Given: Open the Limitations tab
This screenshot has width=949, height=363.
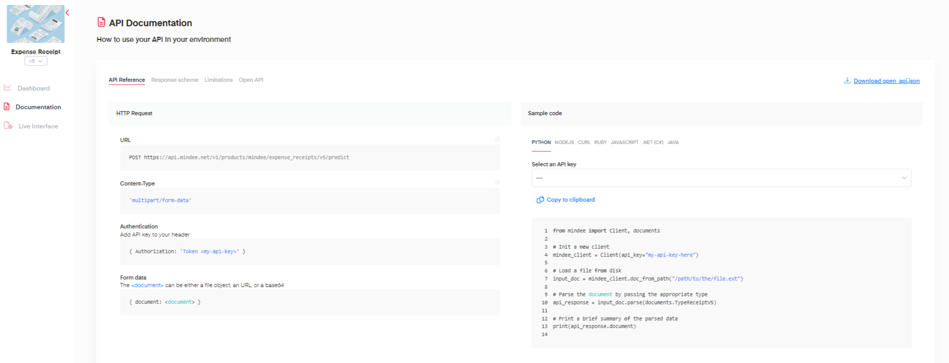Looking at the screenshot, I should tap(218, 80).
